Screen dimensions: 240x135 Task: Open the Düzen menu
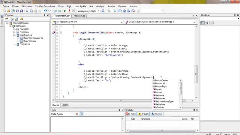[x=15, y=6]
